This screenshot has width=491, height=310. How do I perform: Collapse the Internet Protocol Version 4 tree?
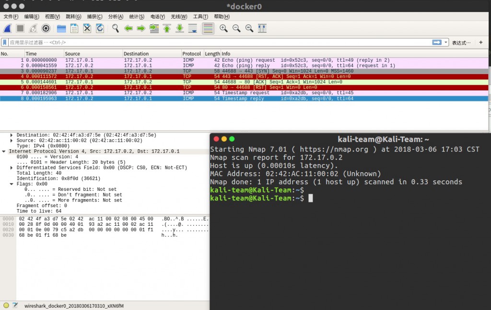4,151
